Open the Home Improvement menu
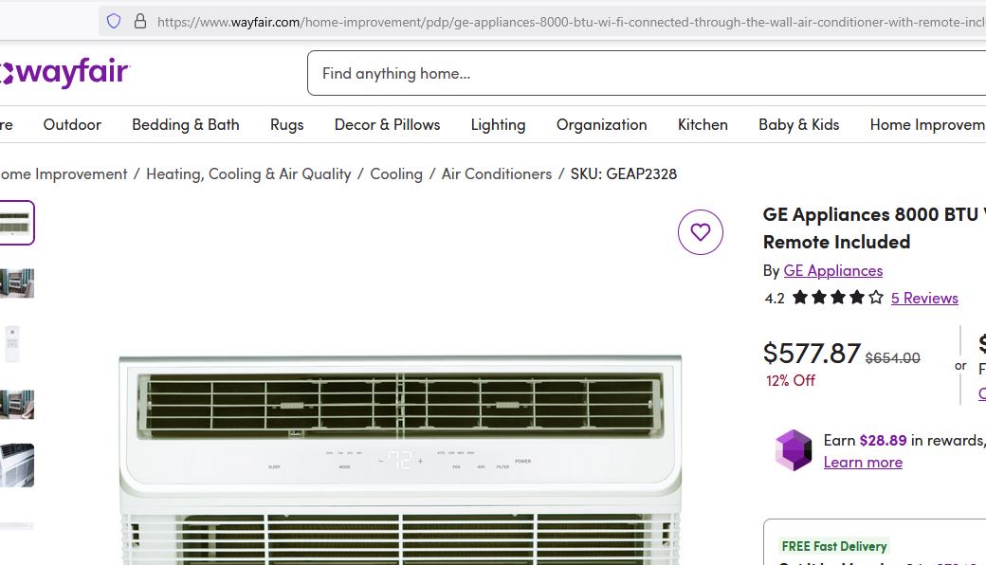Image resolution: width=986 pixels, height=565 pixels. pos(928,124)
